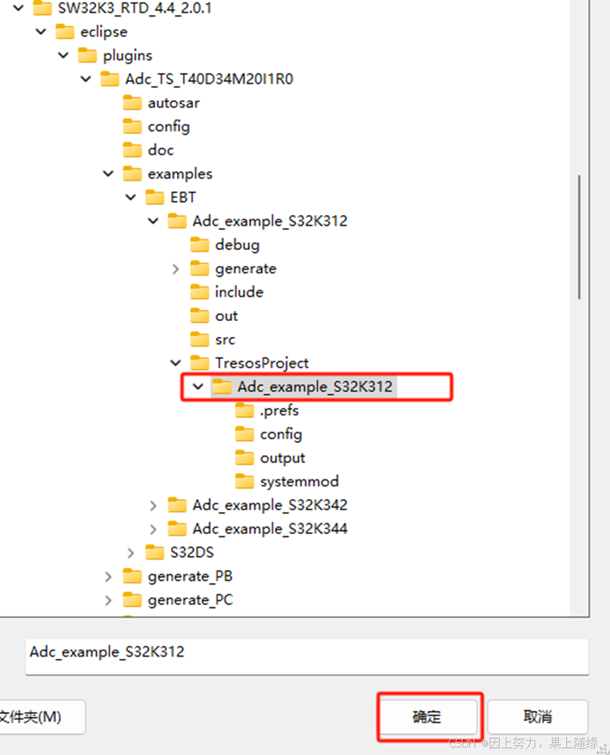
Task: Select the include folder icon
Action: click(200, 292)
